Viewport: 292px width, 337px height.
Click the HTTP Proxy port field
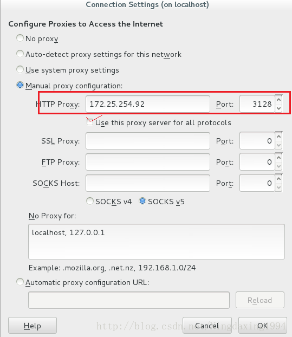(257, 104)
